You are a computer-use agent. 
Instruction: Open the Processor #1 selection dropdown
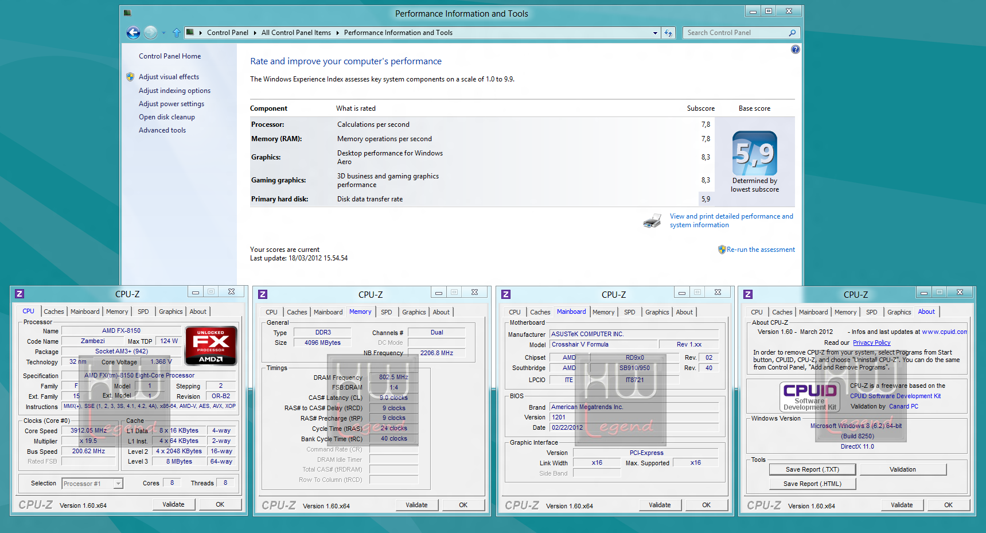tap(118, 484)
